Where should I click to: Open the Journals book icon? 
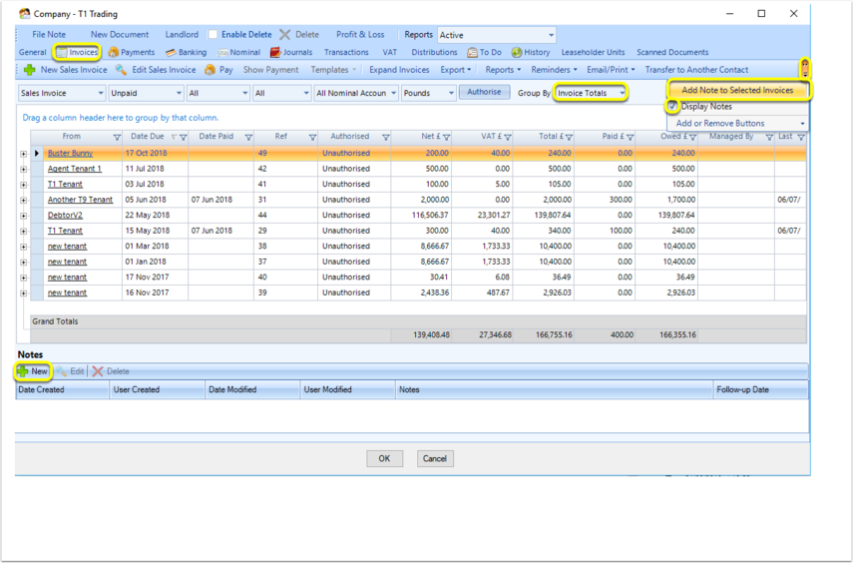point(275,52)
